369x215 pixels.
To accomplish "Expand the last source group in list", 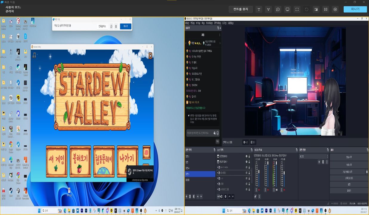I will pos(218,189).
